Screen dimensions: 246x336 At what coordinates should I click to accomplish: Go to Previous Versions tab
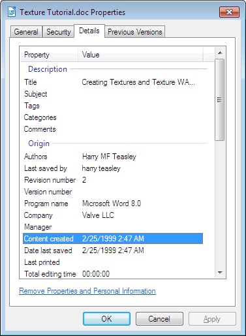(x=135, y=32)
